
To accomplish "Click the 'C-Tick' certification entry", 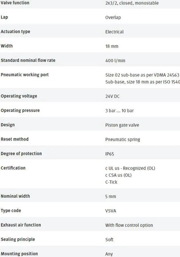I will 111,182.
